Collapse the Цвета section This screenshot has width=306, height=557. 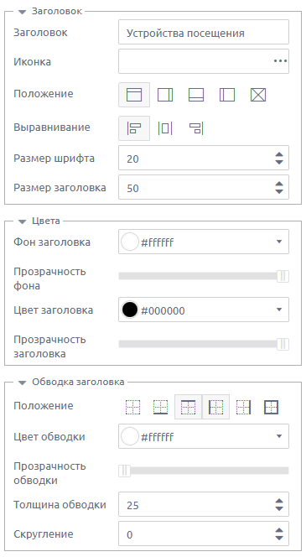tap(23, 221)
